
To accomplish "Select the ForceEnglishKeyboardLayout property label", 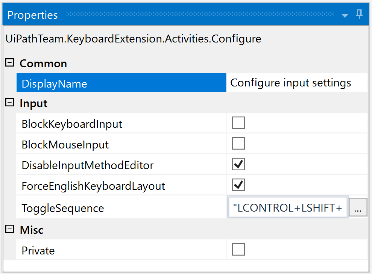I will pos(93,186).
